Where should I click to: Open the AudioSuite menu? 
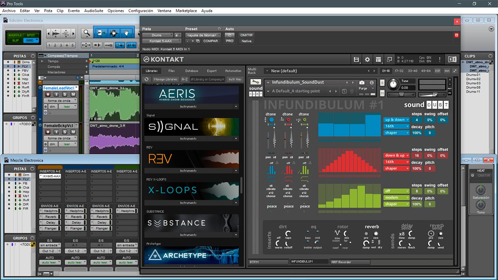tap(94, 10)
